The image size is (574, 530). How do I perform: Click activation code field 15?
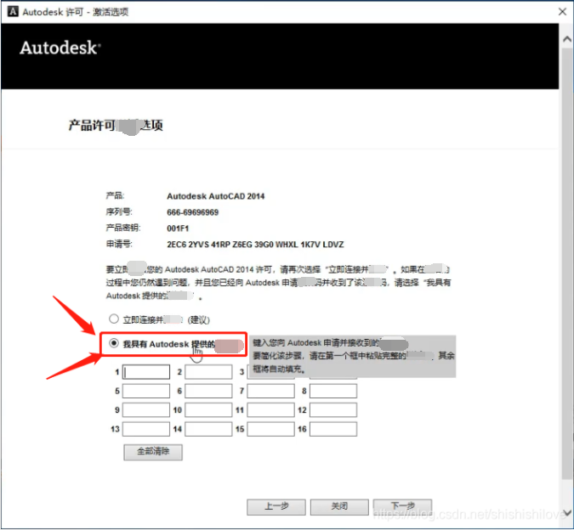coord(270,429)
